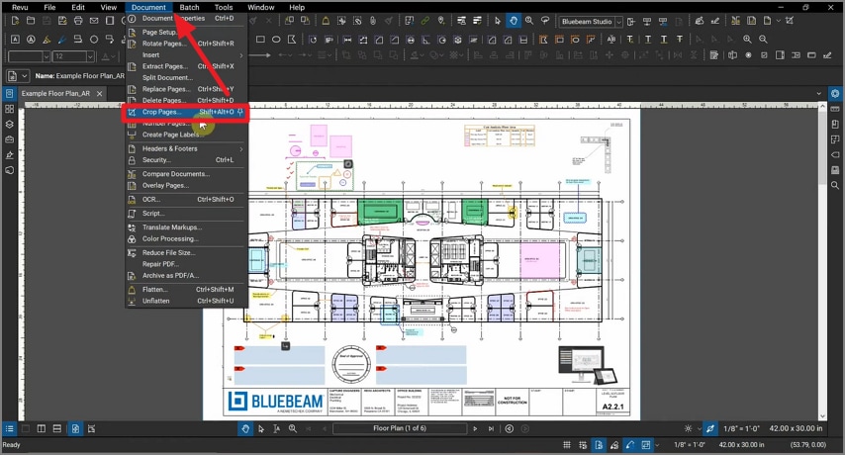The image size is (845, 455).
Task: Toggle the panel list button at bottom left
Action: [9, 428]
